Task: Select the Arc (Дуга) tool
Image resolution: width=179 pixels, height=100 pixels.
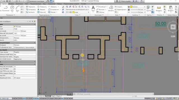Action: [x=17, y=9]
